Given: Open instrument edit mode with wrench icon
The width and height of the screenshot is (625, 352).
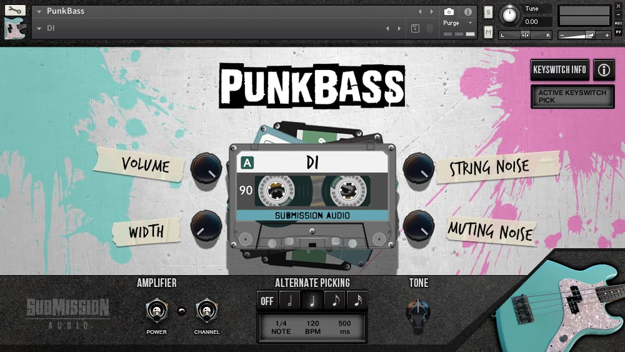Looking at the screenshot, I should 15,11.
